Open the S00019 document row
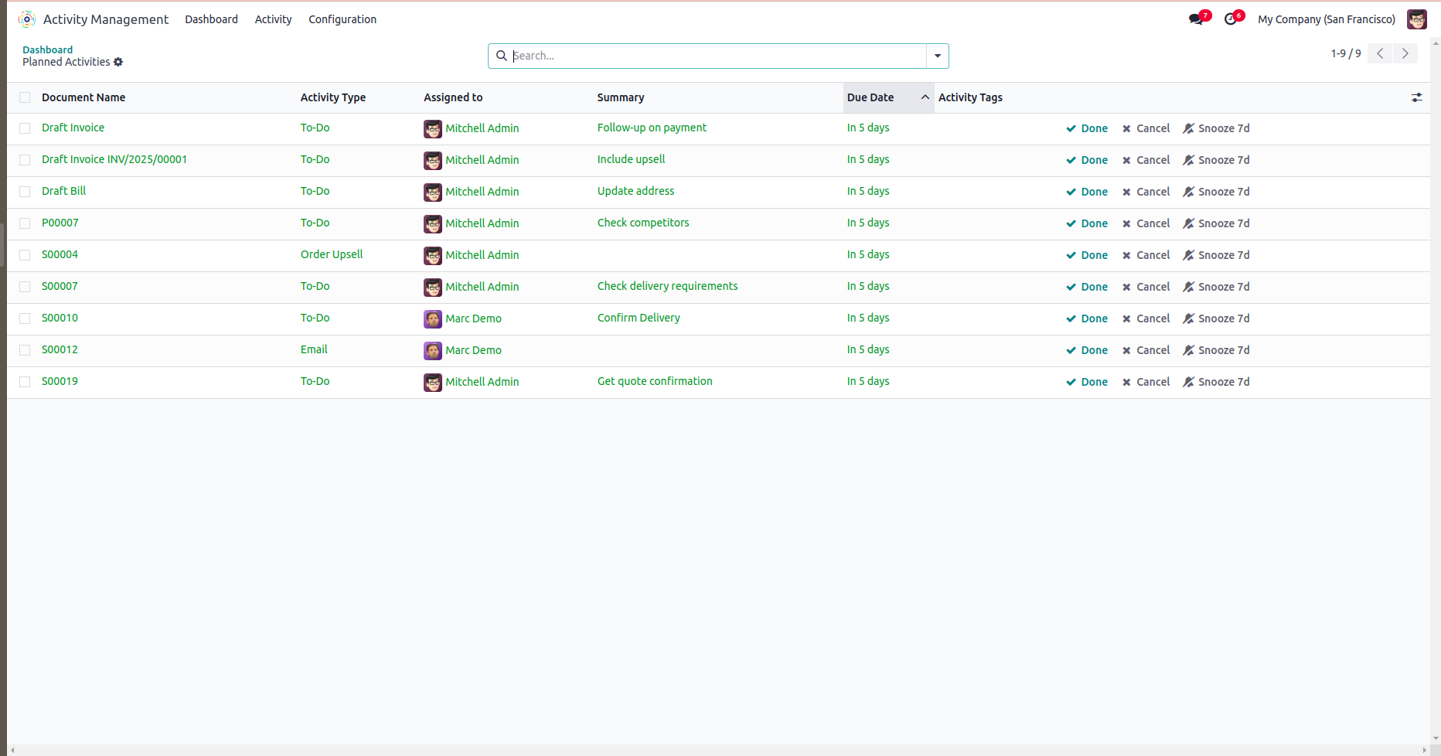This screenshot has width=1441, height=756. (x=60, y=381)
